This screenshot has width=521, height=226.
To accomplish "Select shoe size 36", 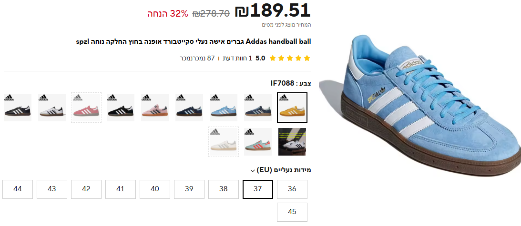I will coord(292,189).
